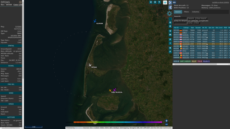The height and width of the screenshot is (129, 230).
Task: Select EZY64CD row in aircraft table
Action: click(201, 42)
